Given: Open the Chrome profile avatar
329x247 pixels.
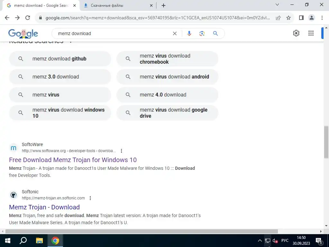Looking at the screenshot, I should (312, 18).
